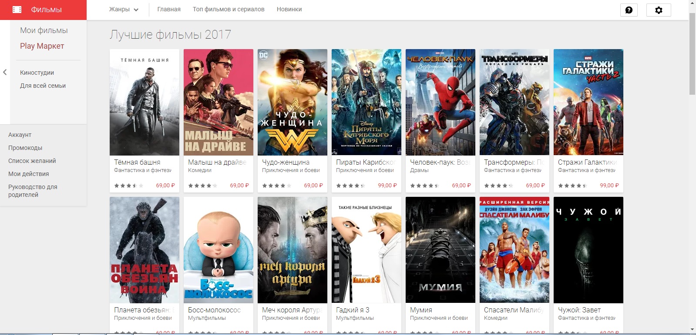Click Трансформеры price 69,00 ₽
This screenshot has width=696, height=335.
point(535,186)
